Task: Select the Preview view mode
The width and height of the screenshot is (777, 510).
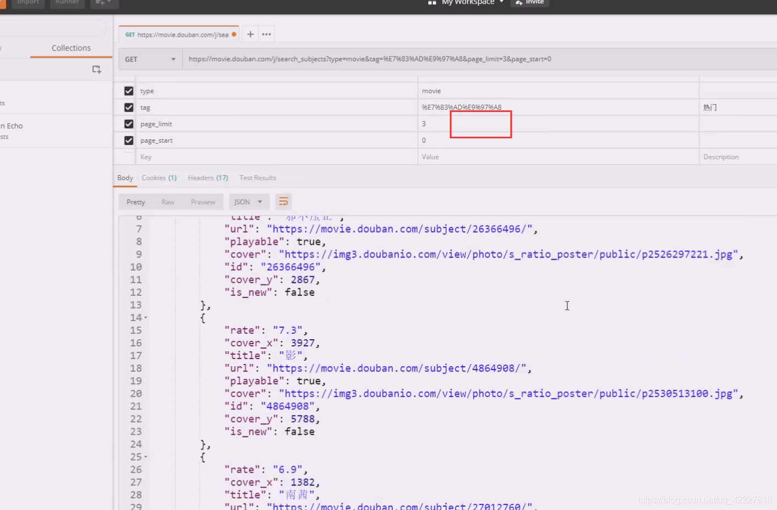Action: (x=203, y=202)
